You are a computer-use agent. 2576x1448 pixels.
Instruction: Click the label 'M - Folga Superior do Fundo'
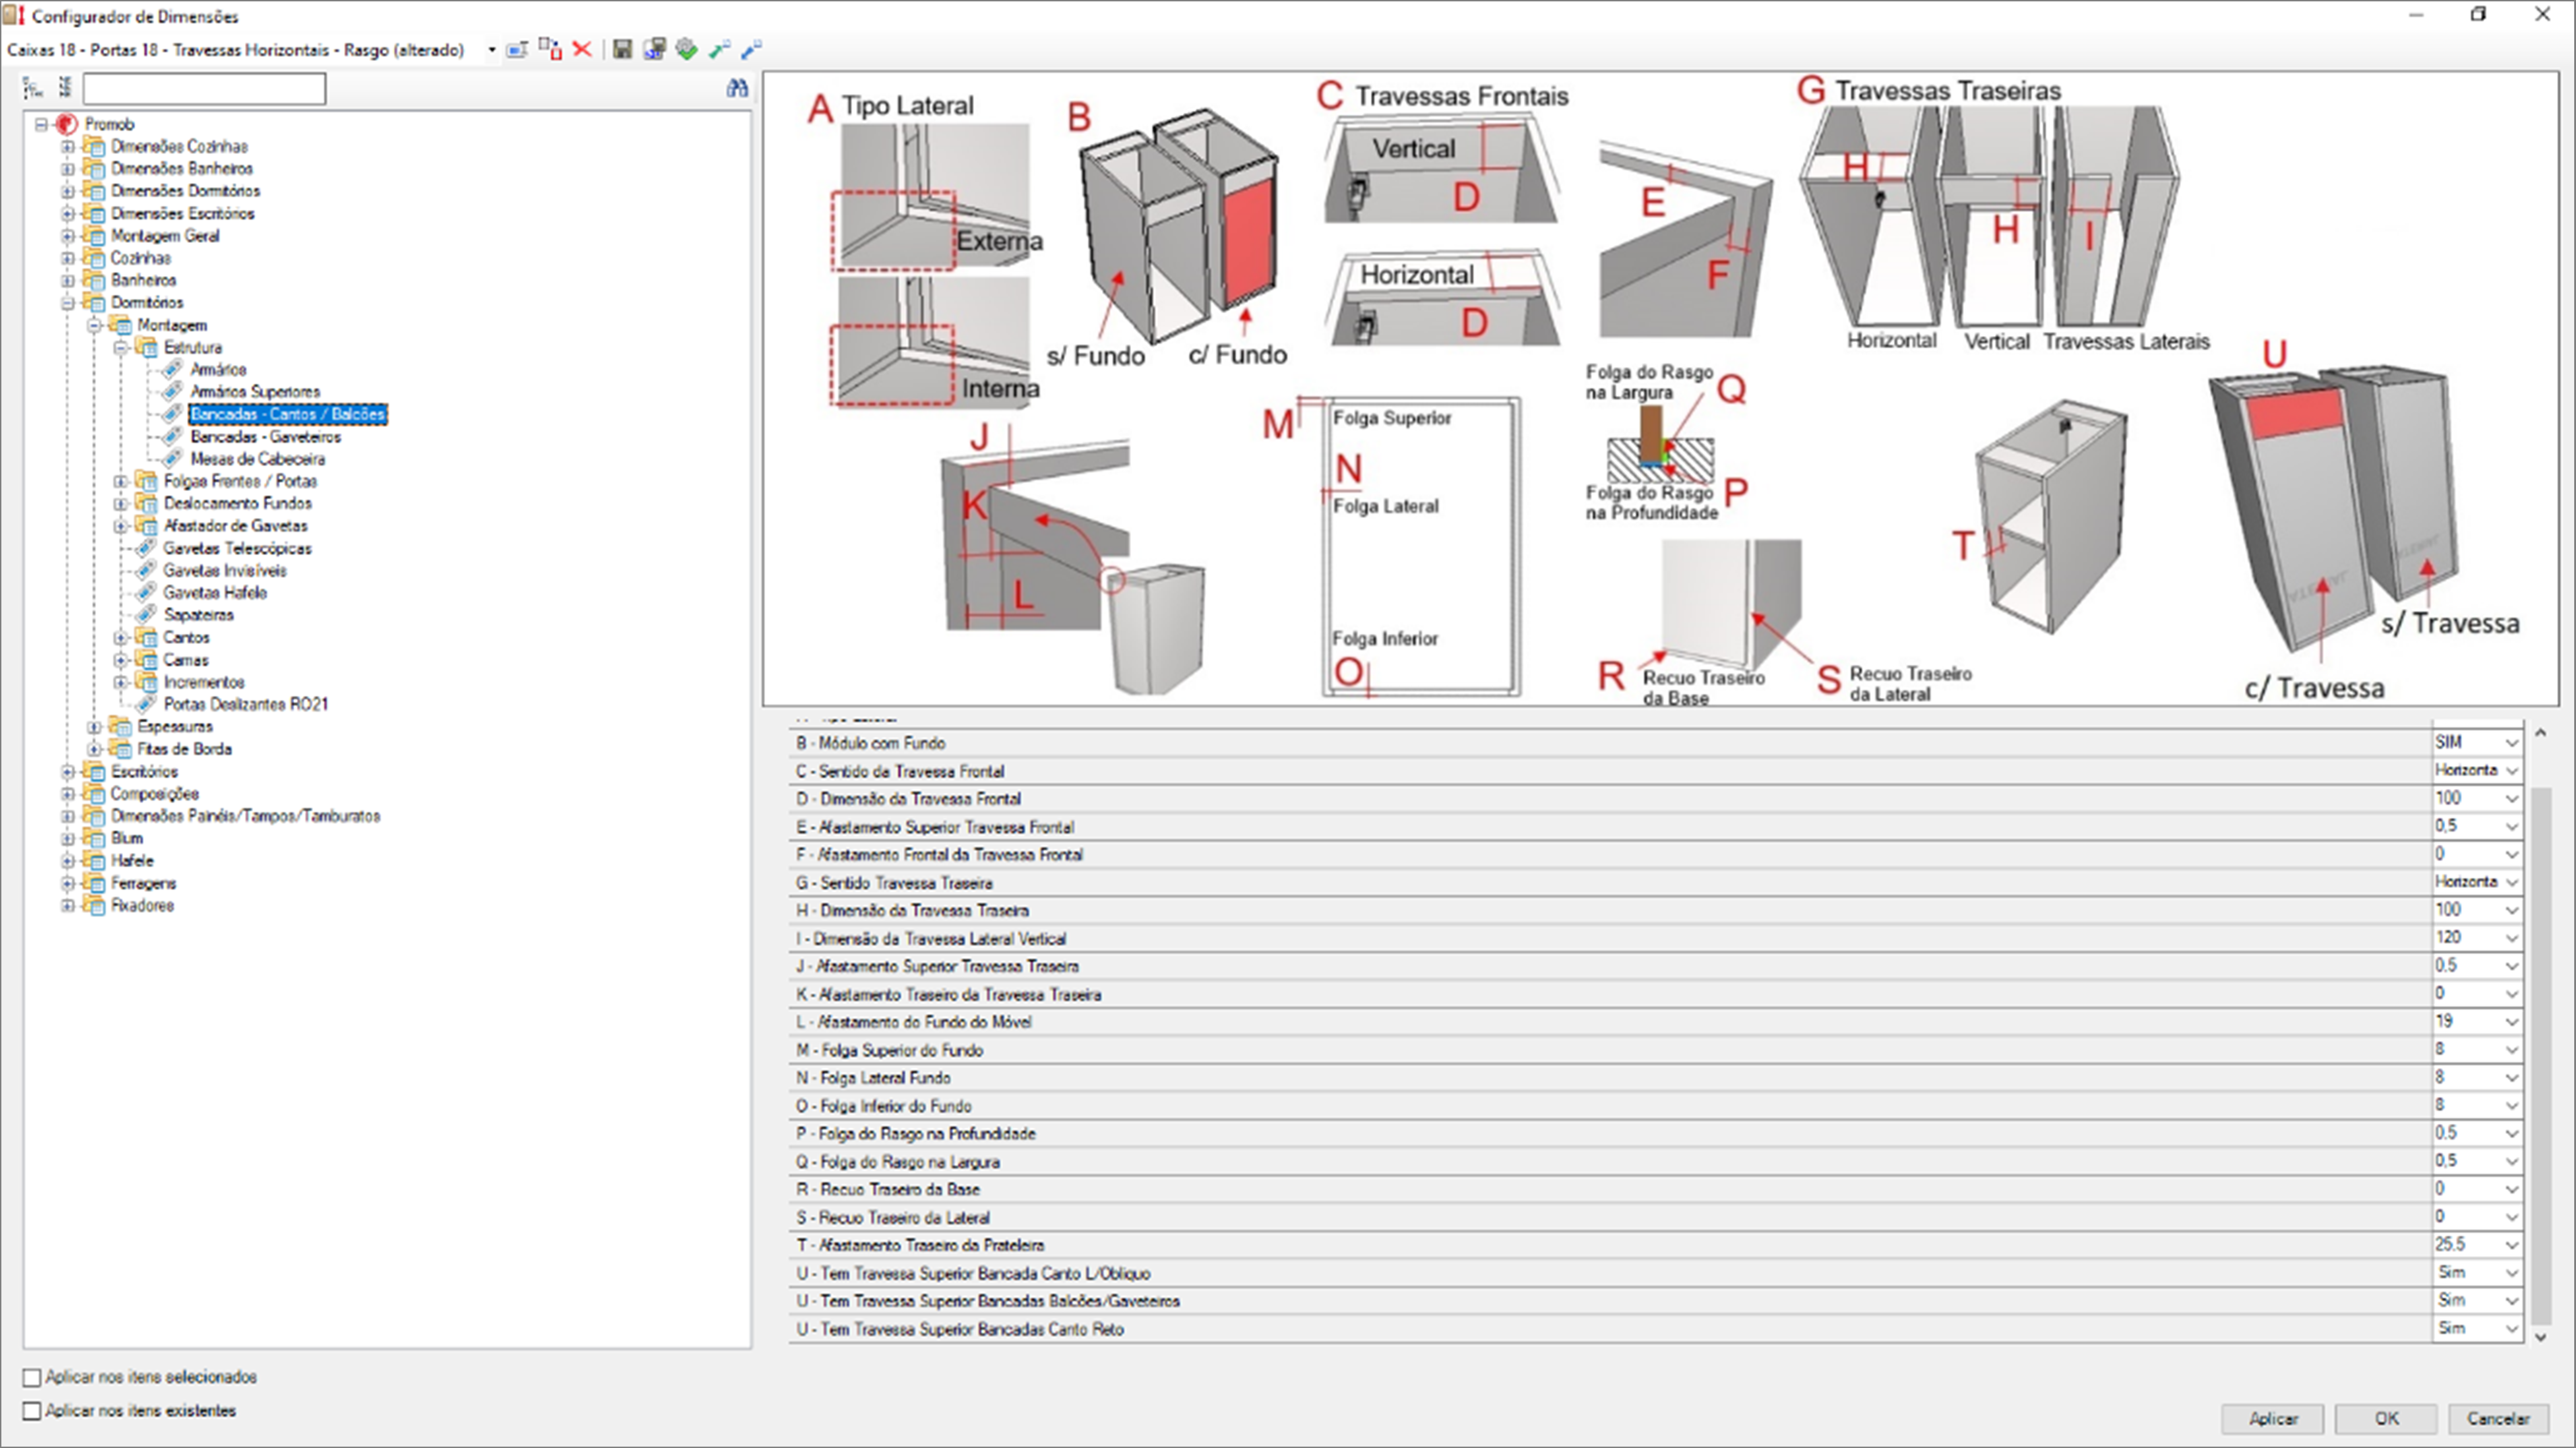click(x=890, y=1050)
